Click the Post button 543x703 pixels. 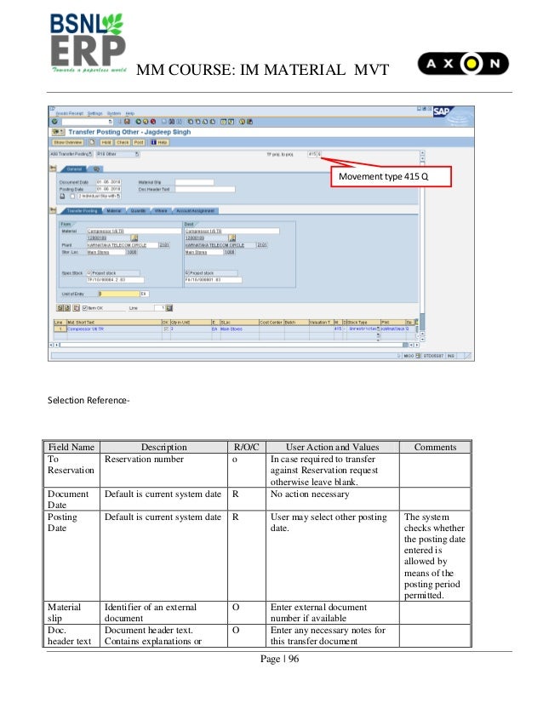(139, 142)
